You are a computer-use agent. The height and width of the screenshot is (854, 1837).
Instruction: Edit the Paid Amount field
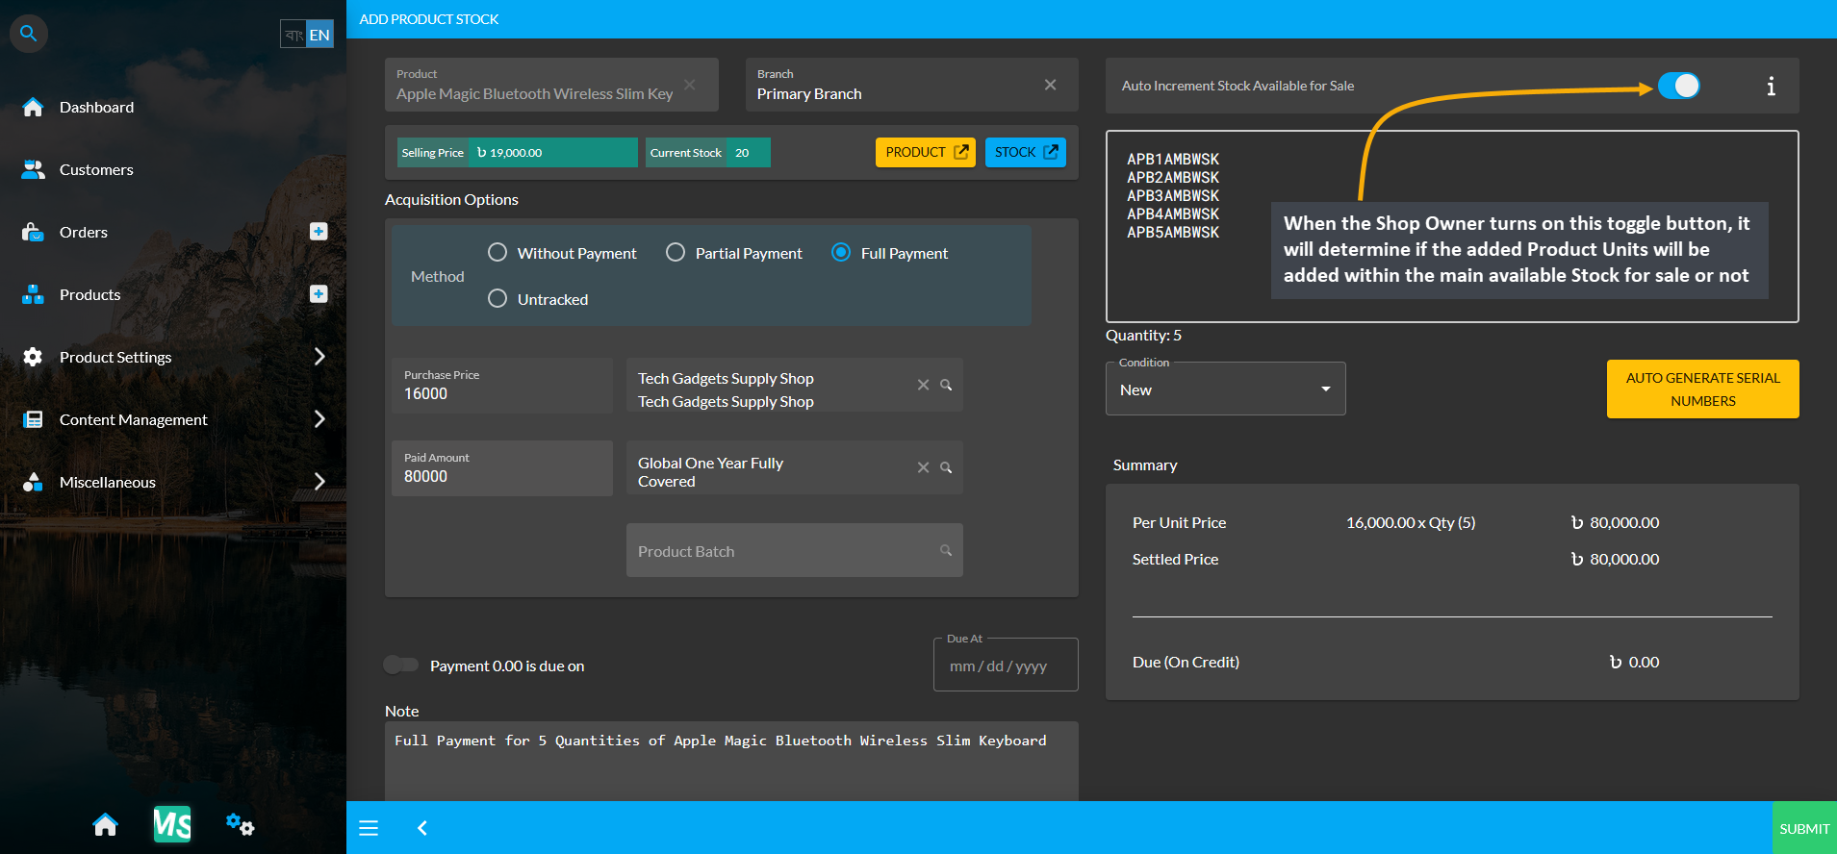[502, 468]
